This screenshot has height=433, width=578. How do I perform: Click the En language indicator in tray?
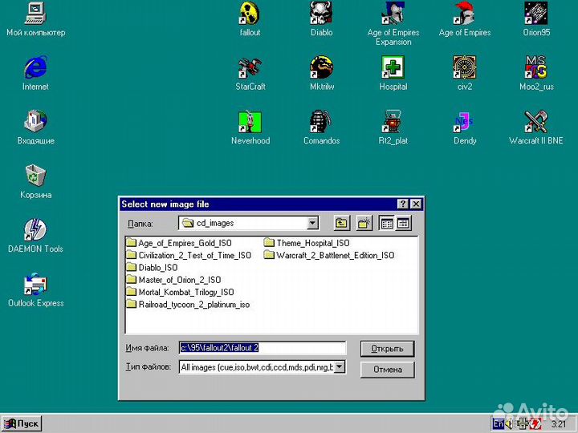tap(498, 424)
